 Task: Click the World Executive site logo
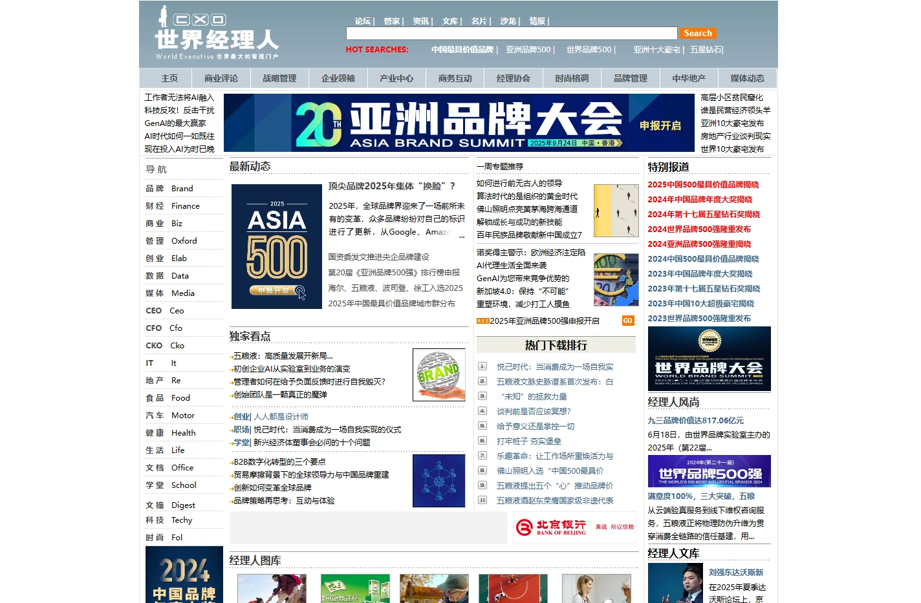pos(217,34)
